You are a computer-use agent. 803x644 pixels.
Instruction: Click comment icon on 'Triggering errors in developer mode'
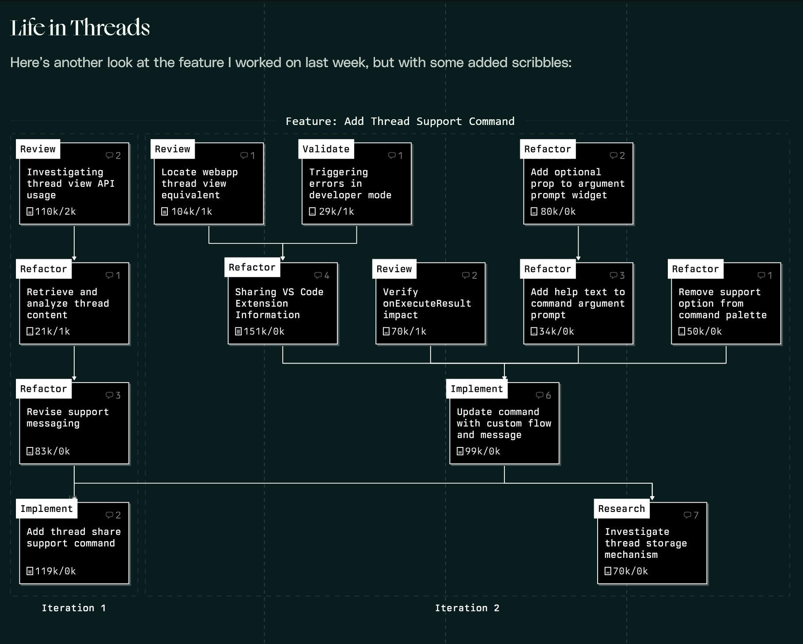point(392,155)
